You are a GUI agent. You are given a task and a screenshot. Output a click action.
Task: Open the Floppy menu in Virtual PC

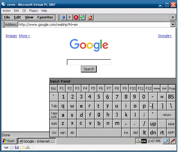(34, 11)
